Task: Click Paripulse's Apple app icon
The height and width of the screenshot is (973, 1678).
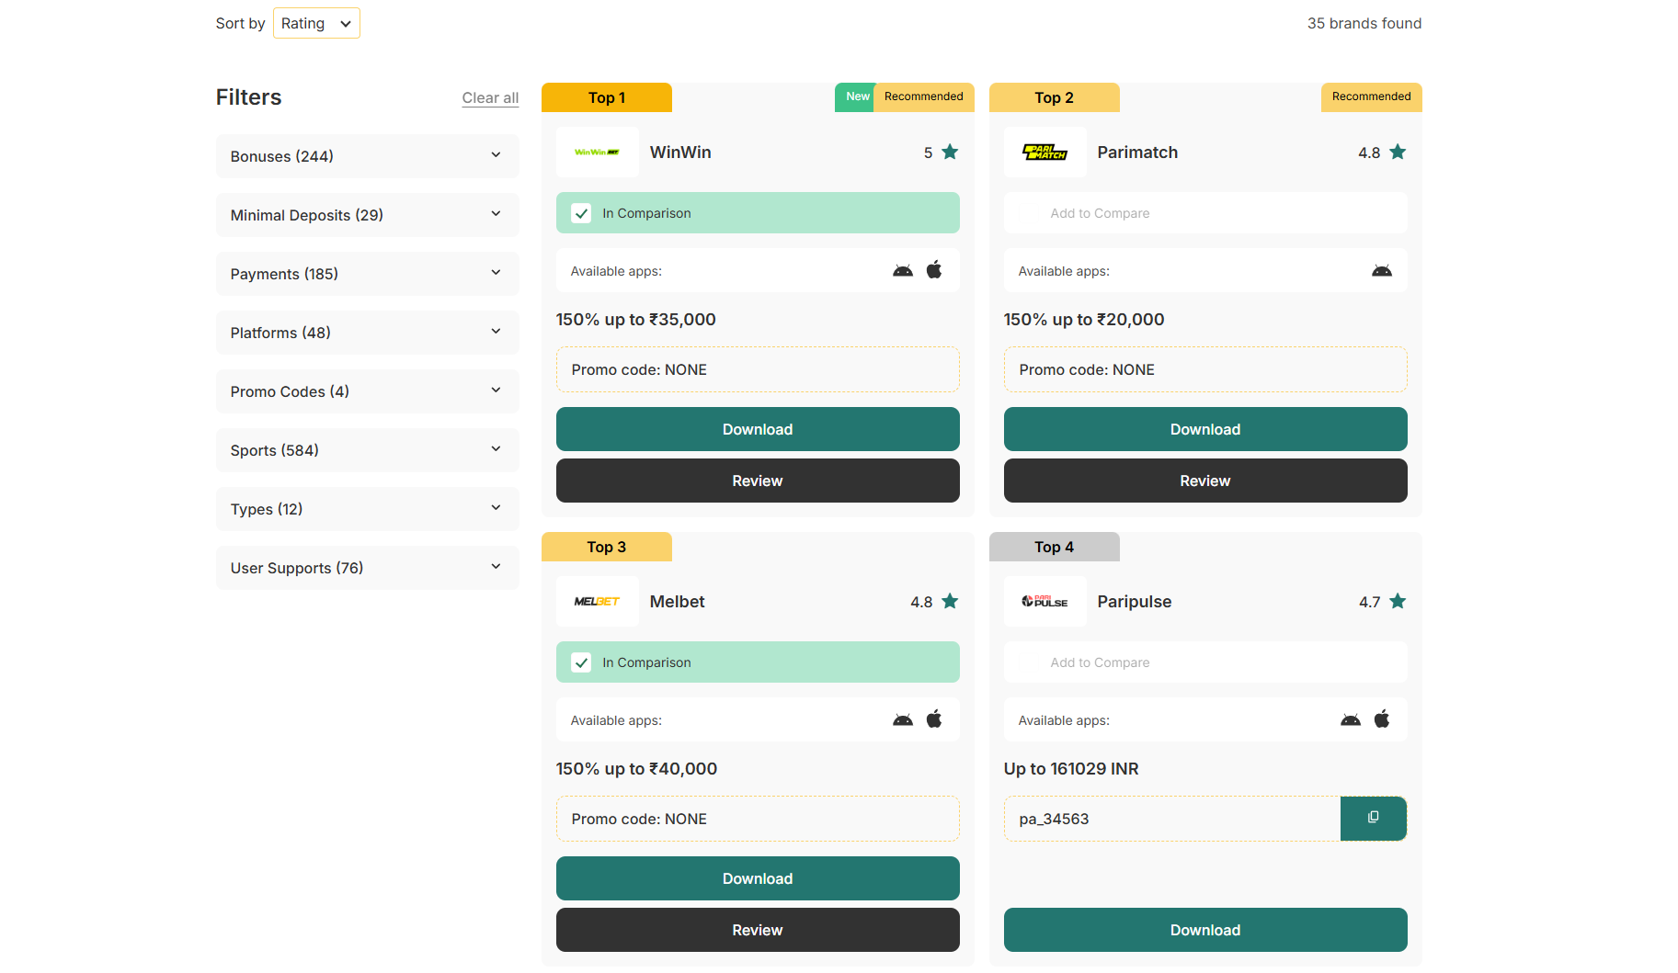Action: pos(1382,718)
